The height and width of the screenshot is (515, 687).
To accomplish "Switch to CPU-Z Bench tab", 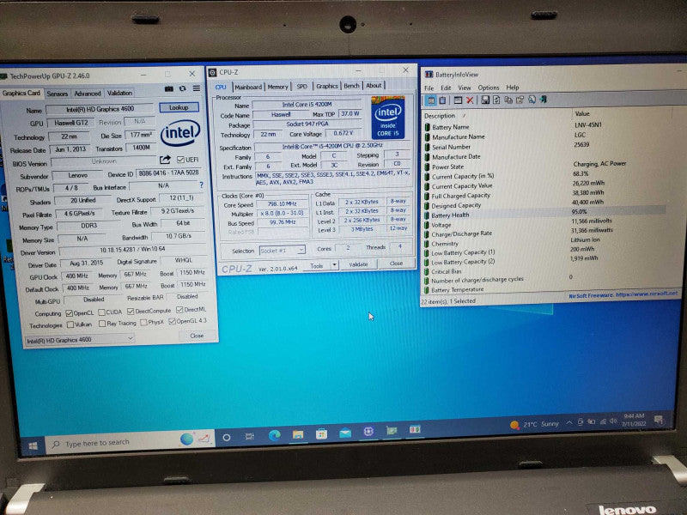I will pyautogui.click(x=351, y=85).
